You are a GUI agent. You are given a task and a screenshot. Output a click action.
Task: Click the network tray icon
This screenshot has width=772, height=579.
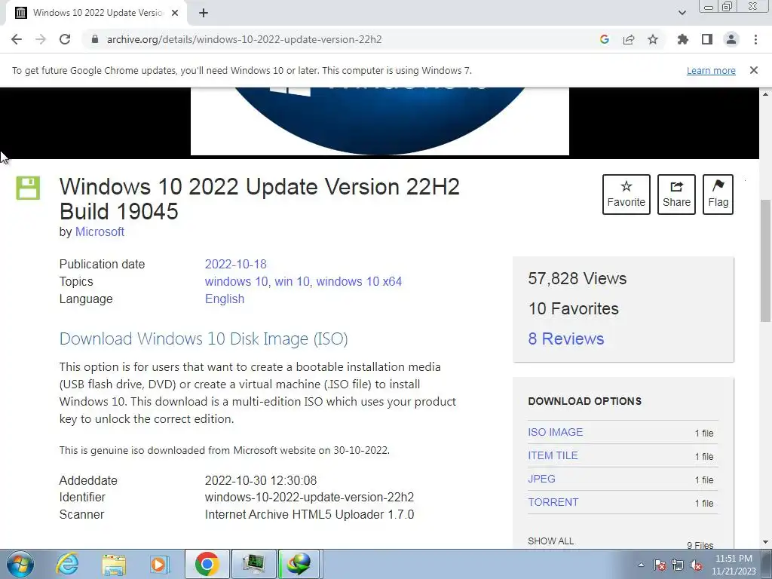click(678, 565)
